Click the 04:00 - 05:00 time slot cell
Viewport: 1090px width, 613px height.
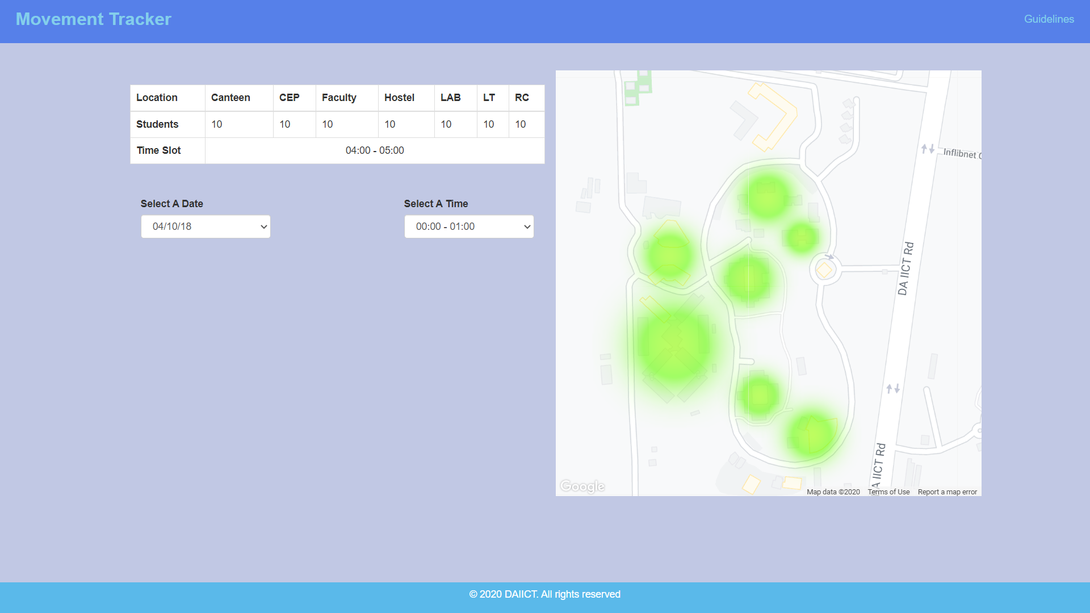tap(375, 150)
